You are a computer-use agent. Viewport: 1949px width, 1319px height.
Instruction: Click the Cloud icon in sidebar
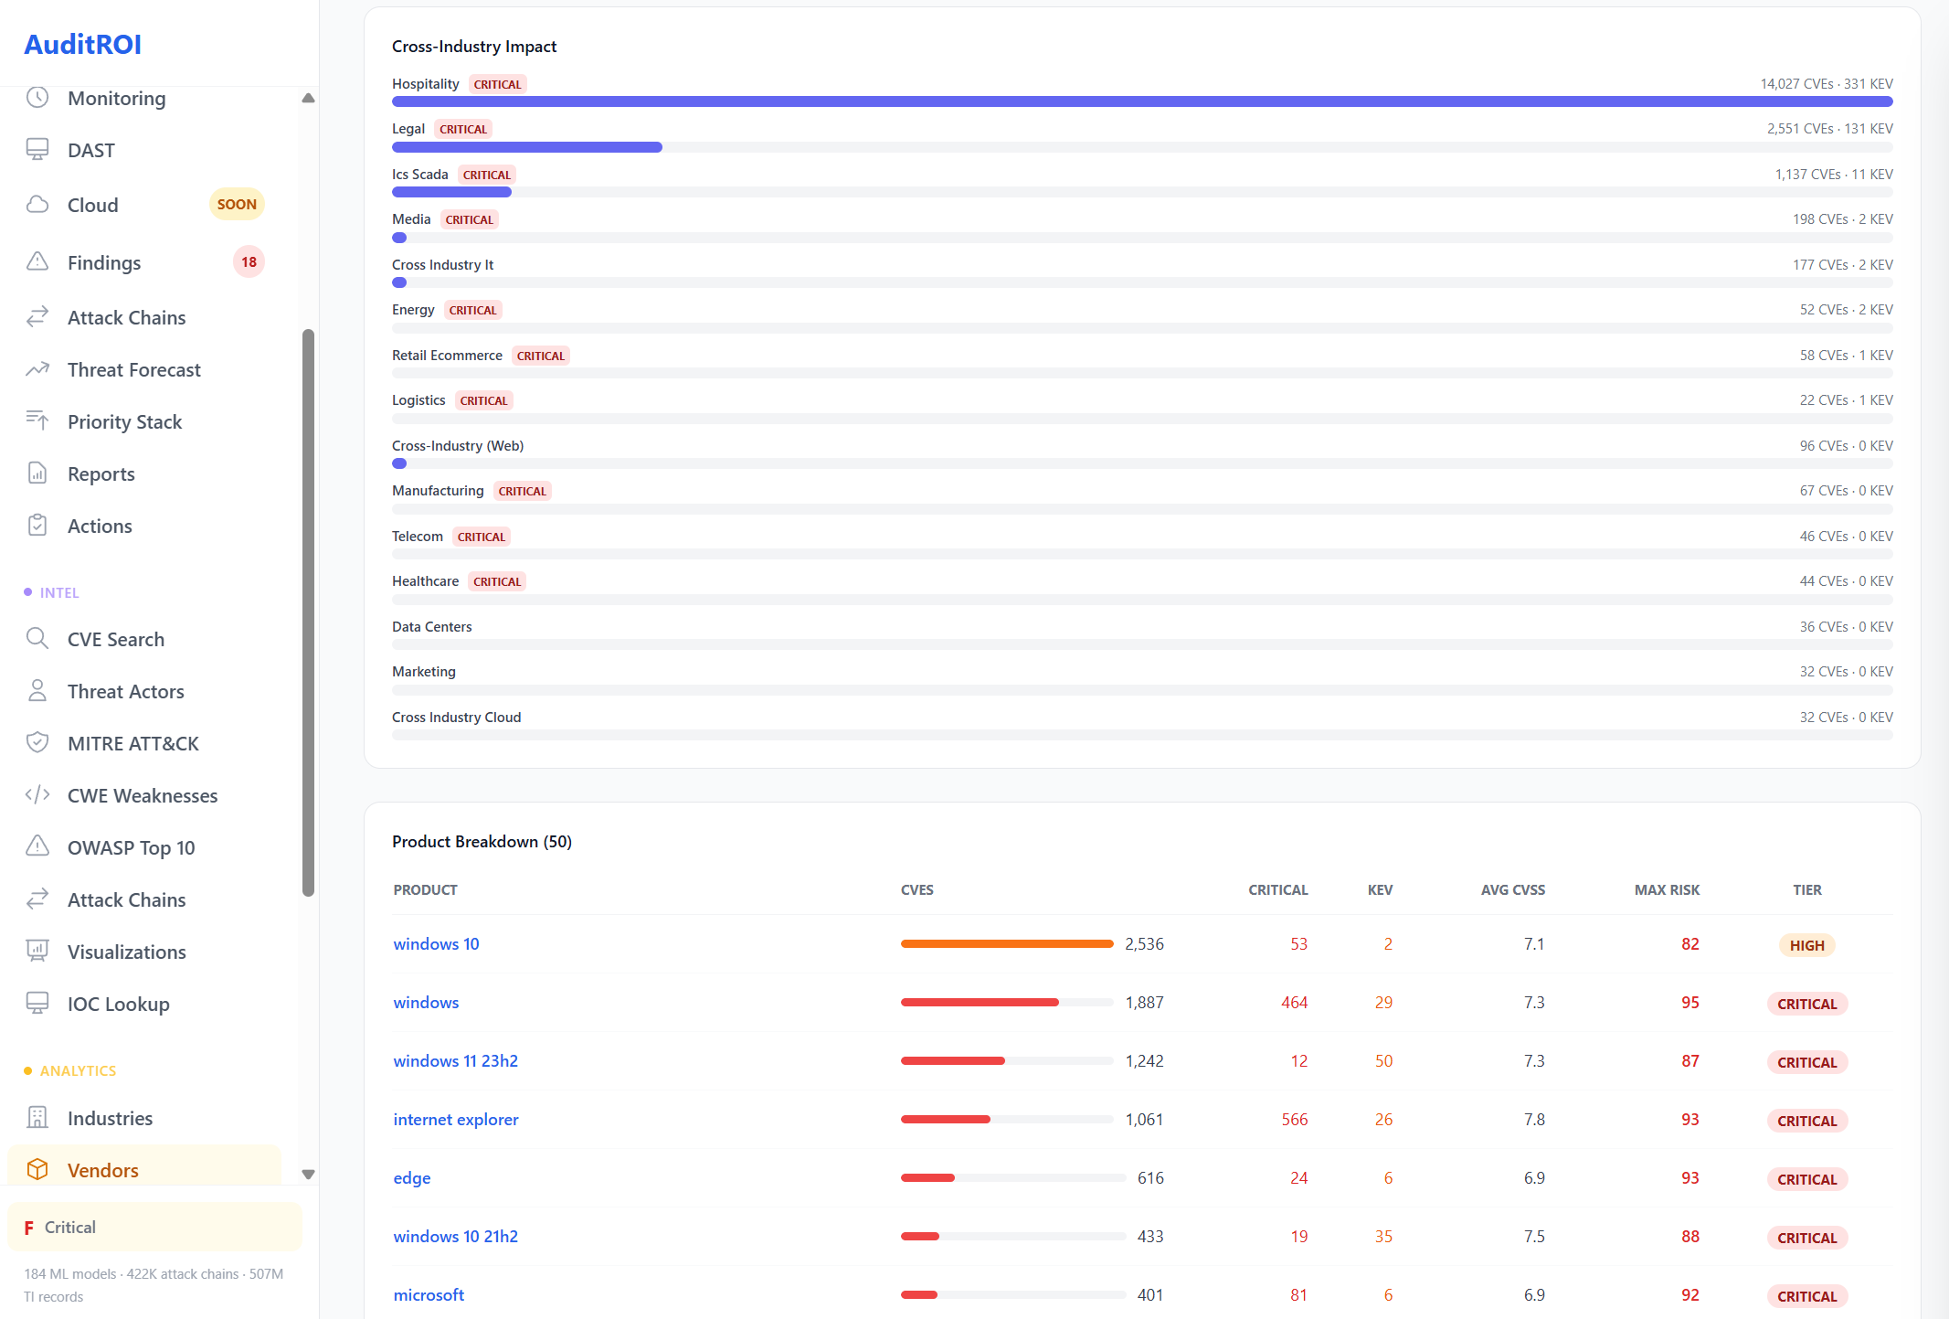pyautogui.click(x=37, y=205)
